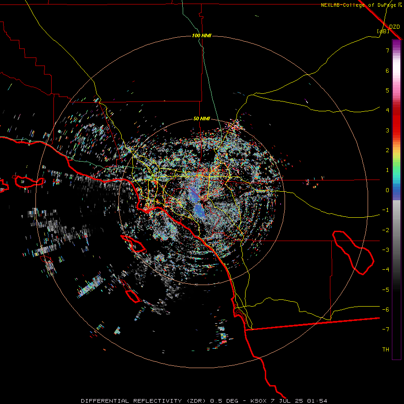Select scale value 5 on the legend
This screenshot has height=404, width=404.
click(x=387, y=90)
